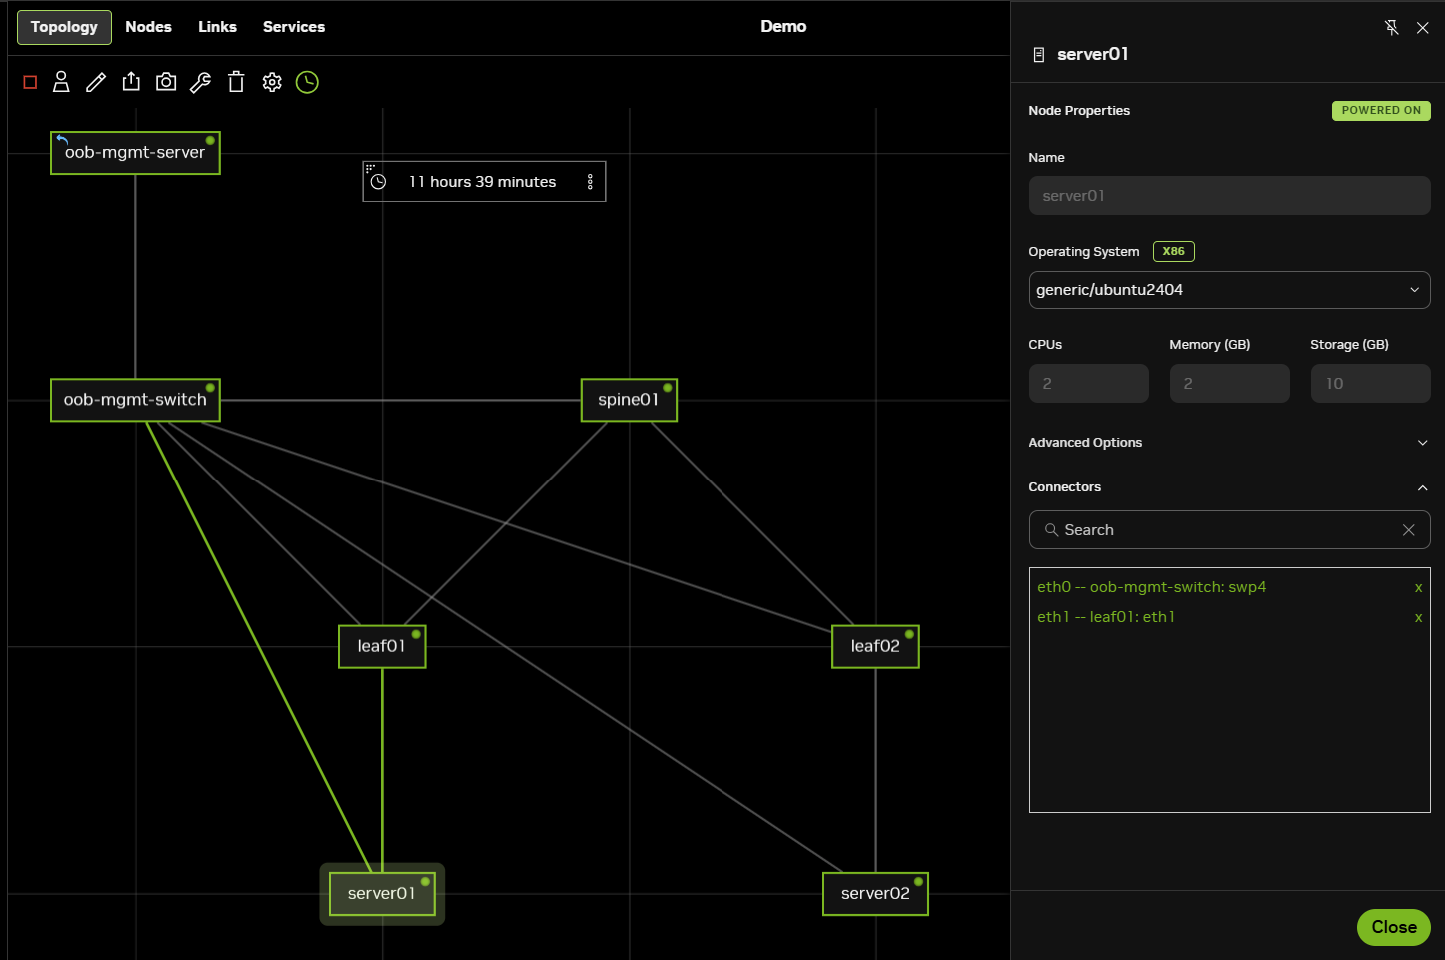This screenshot has width=1445, height=960.
Task: Open the user sharing icon in toolbar
Action: (61, 82)
